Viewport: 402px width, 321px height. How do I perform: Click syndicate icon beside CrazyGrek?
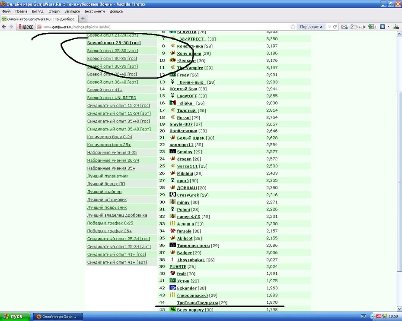[172, 195]
